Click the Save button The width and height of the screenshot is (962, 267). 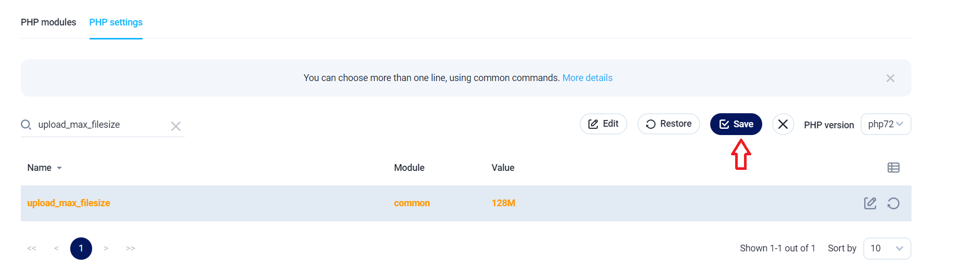(736, 124)
